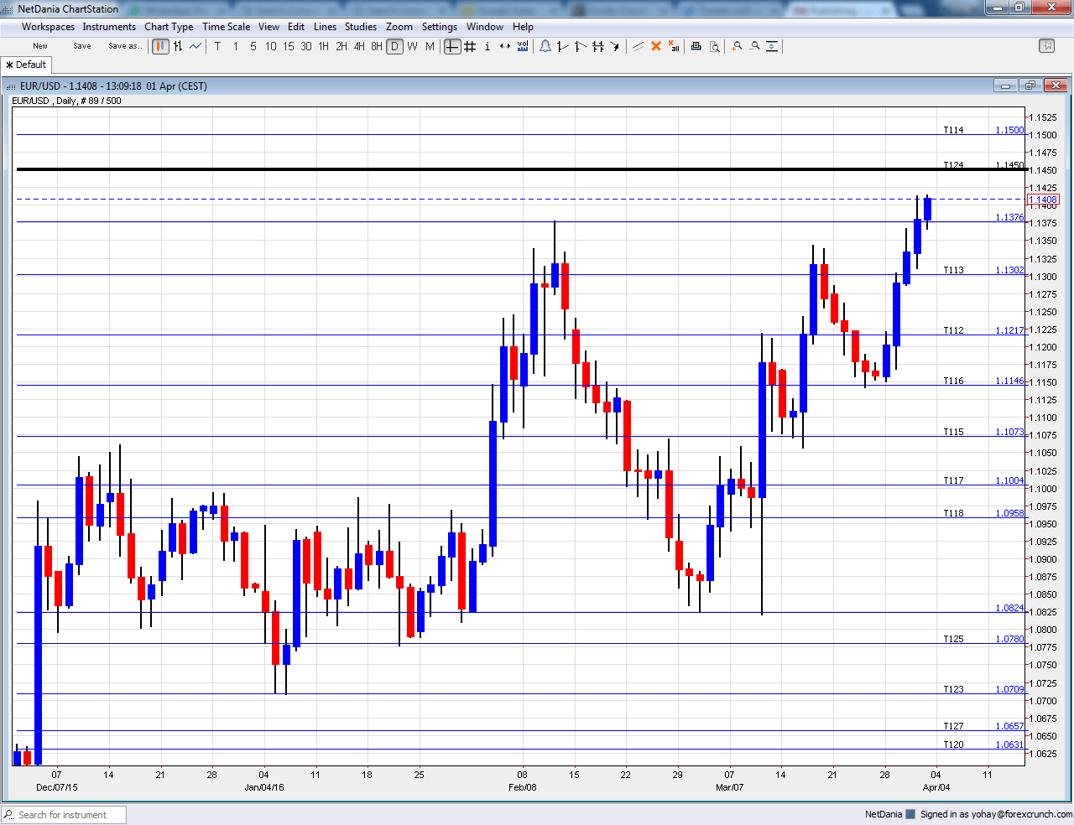
Task: Open the Help menu
Action: [x=523, y=27]
